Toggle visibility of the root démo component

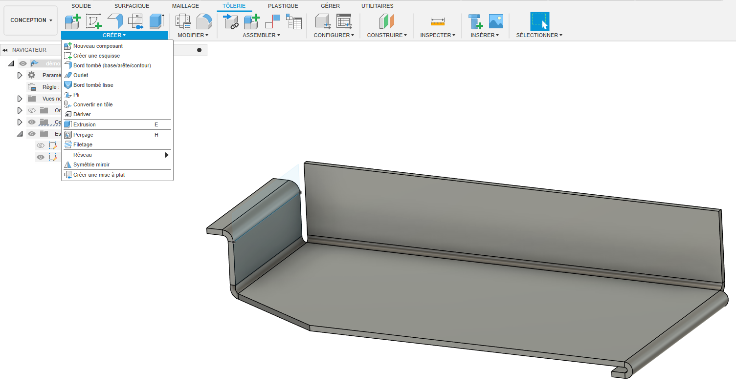pos(23,63)
